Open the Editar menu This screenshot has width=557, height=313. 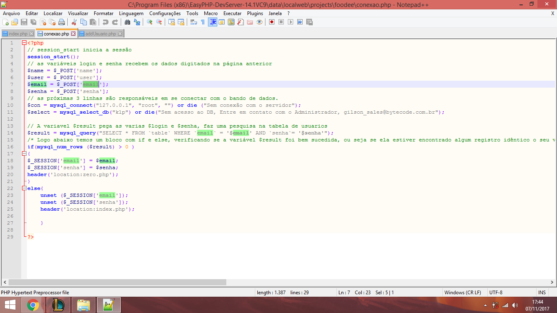(x=32, y=13)
